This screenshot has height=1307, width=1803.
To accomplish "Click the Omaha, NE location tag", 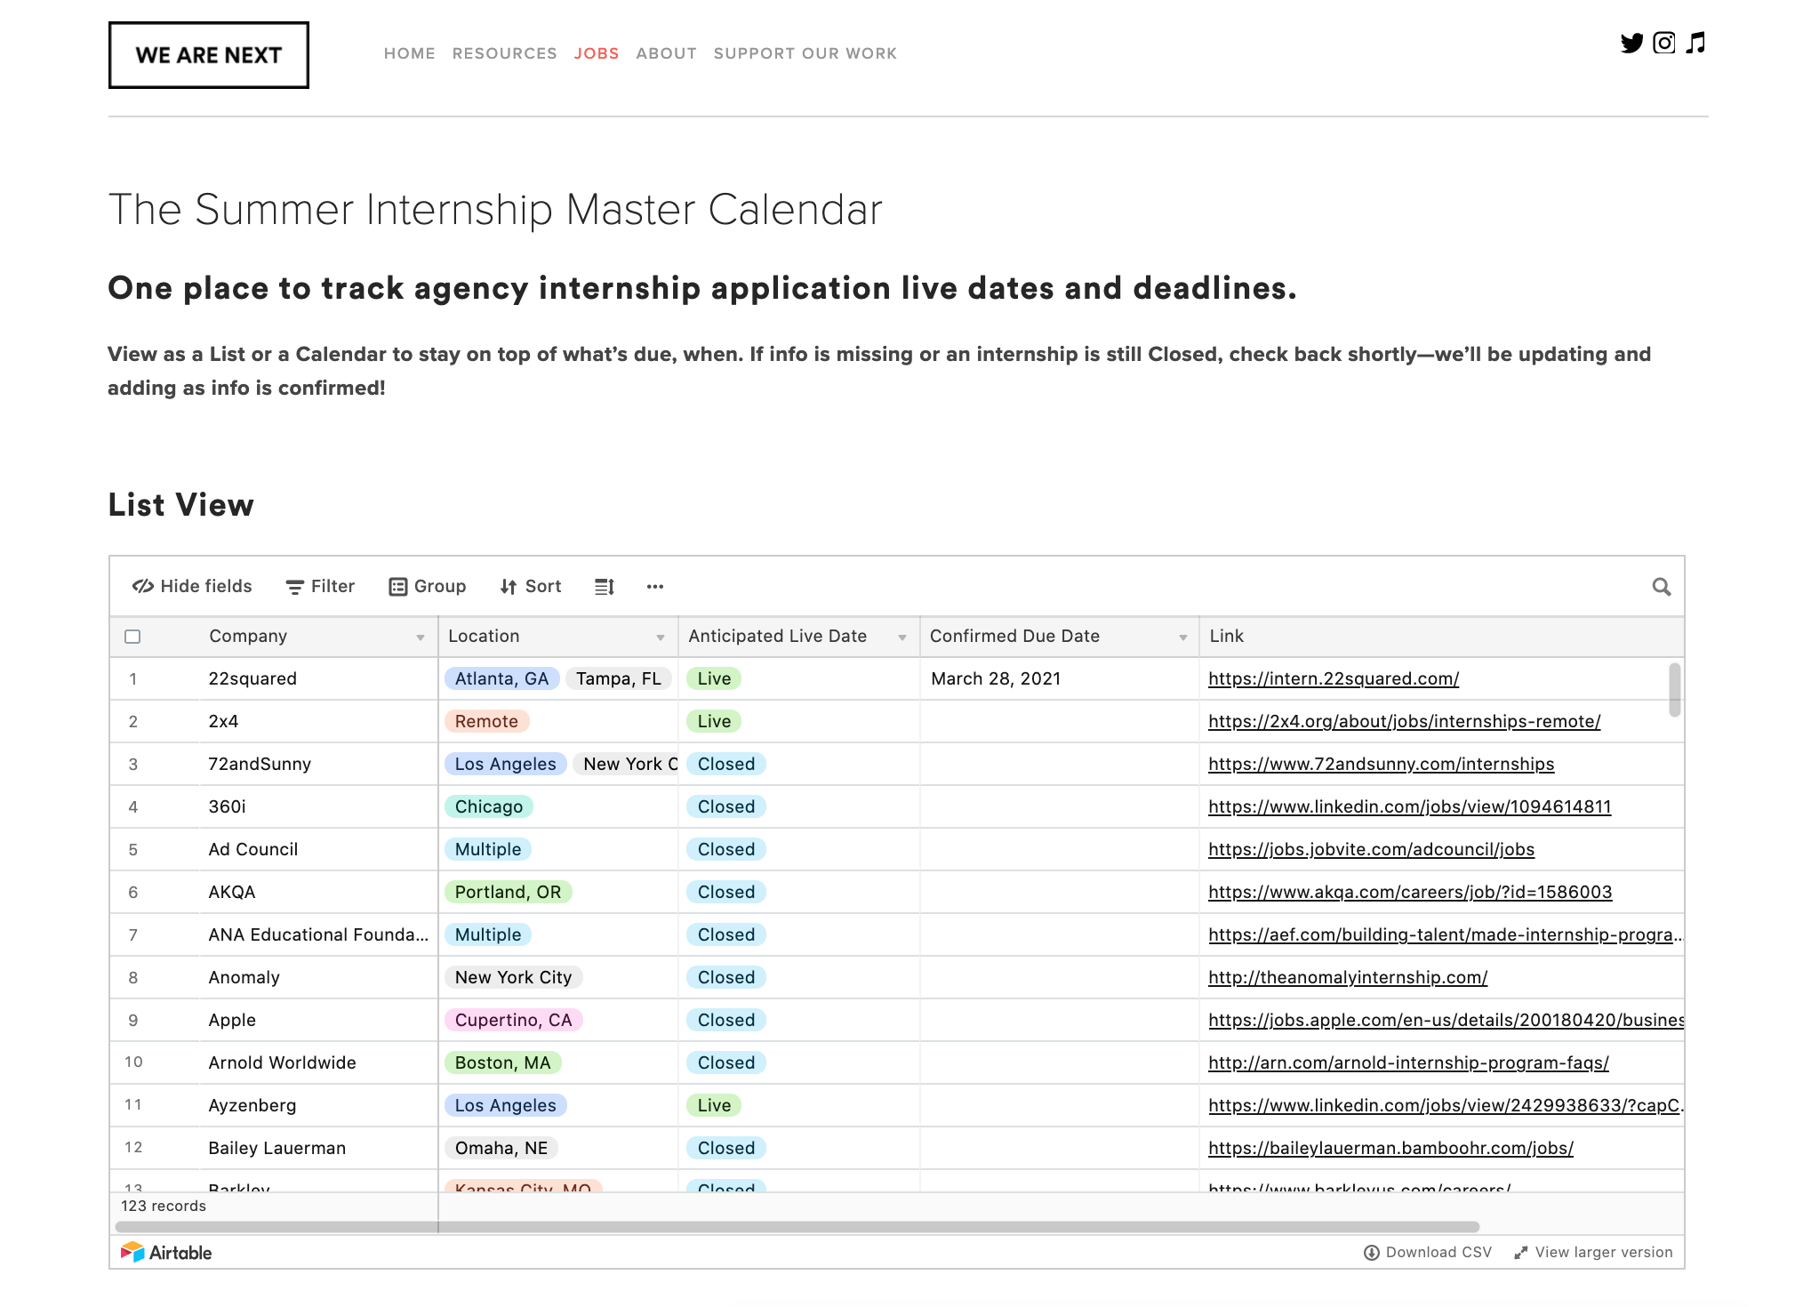I will (501, 1148).
